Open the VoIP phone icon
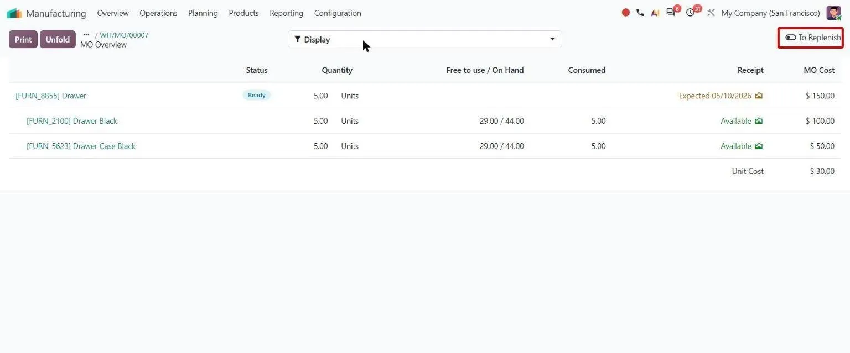This screenshot has width=850, height=353. (x=640, y=13)
